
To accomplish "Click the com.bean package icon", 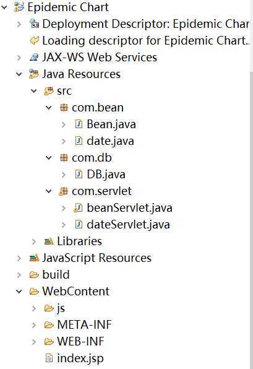I will tap(64, 108).
